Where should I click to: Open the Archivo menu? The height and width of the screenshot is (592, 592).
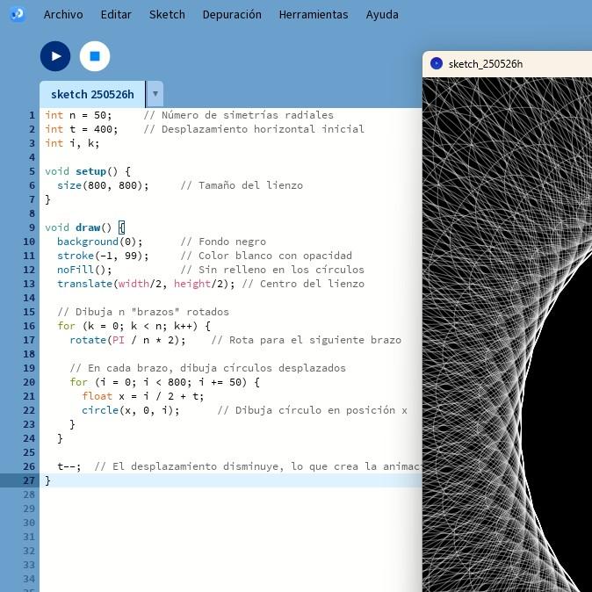tap(63, 15)
